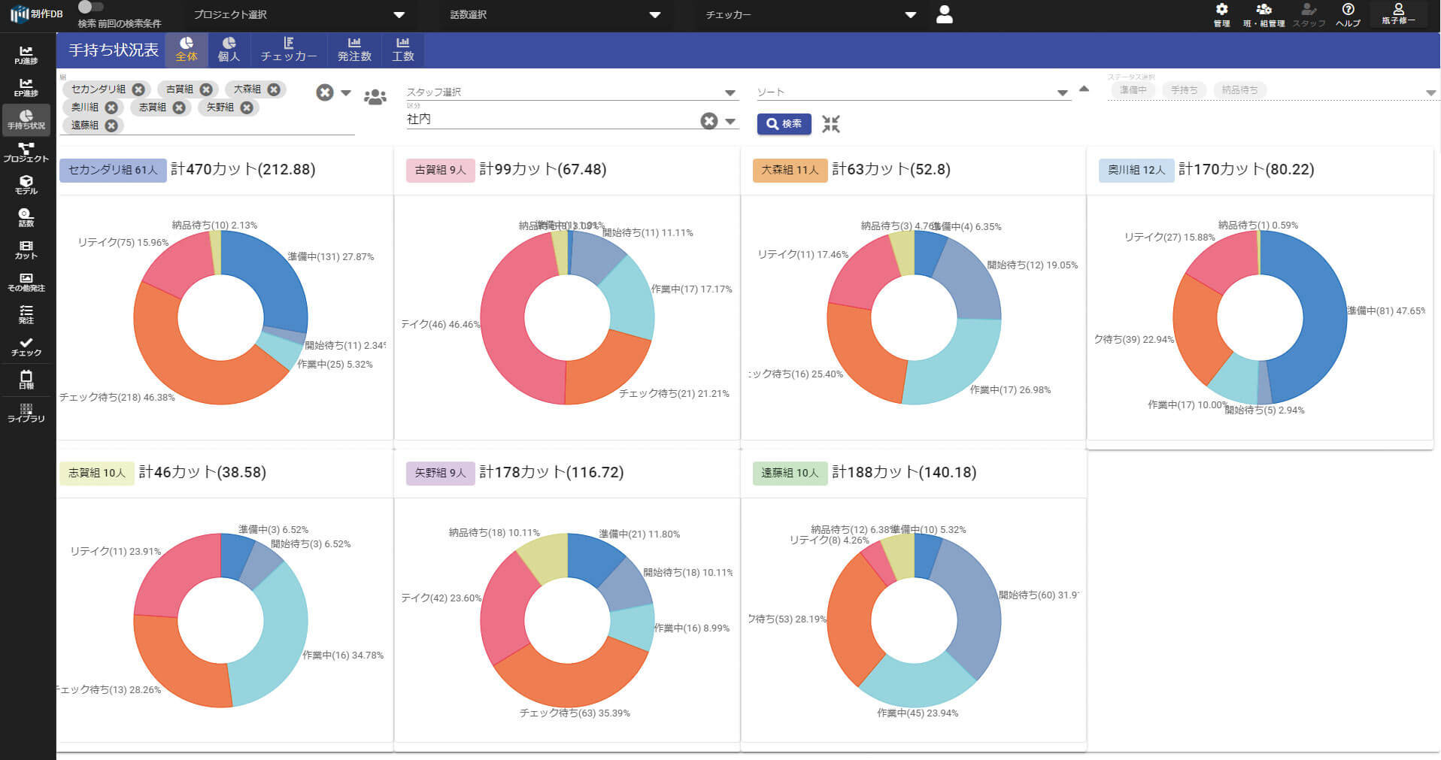Switch to the 発注数 tab
The height and width of the screenshot is (760, 1441).
(354, 50)
